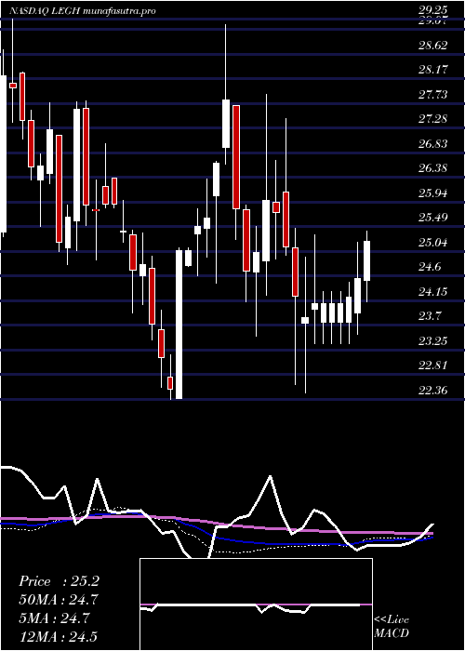
Task: Click the 29.25 price axis label
Action: point(432,11)
